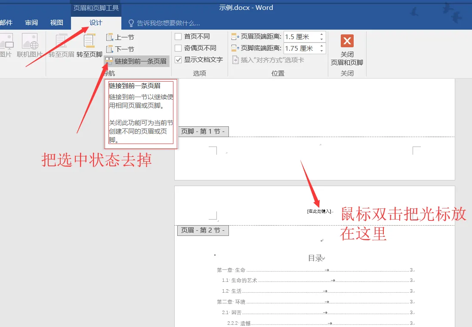Click the 上一节 (Previous Section) icon
The height and width of the screenshot is (327, 472).
coord(109,37)
